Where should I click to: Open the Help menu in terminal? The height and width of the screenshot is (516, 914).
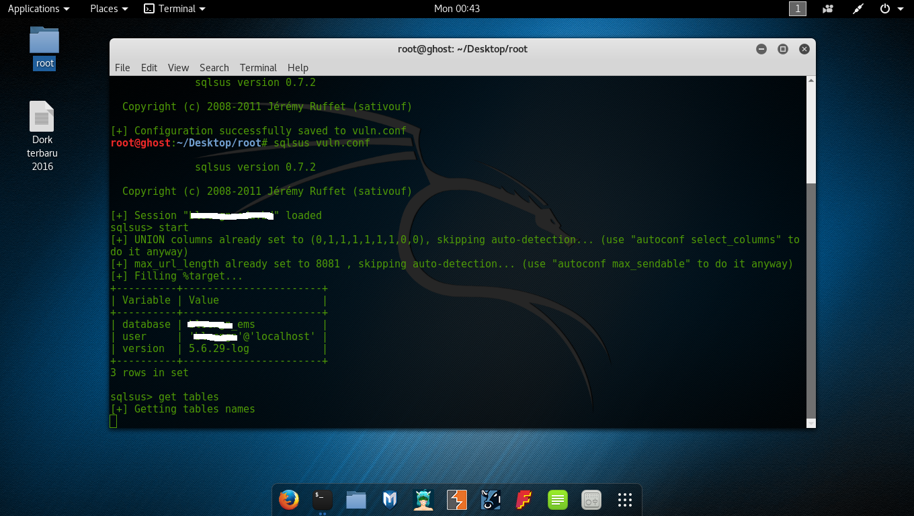[298, 68]
